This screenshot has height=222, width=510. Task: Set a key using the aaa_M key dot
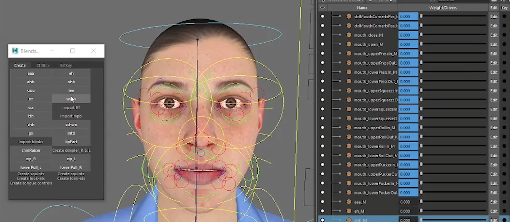(x=505, y=202)
